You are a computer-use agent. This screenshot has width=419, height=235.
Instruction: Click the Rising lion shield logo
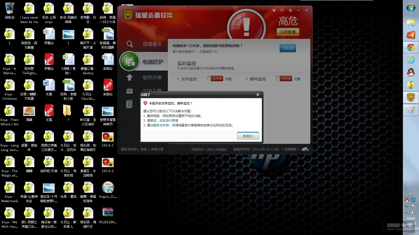click(x=128, y=15)
